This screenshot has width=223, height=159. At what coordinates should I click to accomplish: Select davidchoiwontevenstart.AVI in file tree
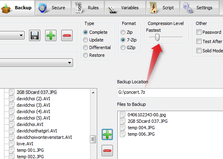coord(44,137)
